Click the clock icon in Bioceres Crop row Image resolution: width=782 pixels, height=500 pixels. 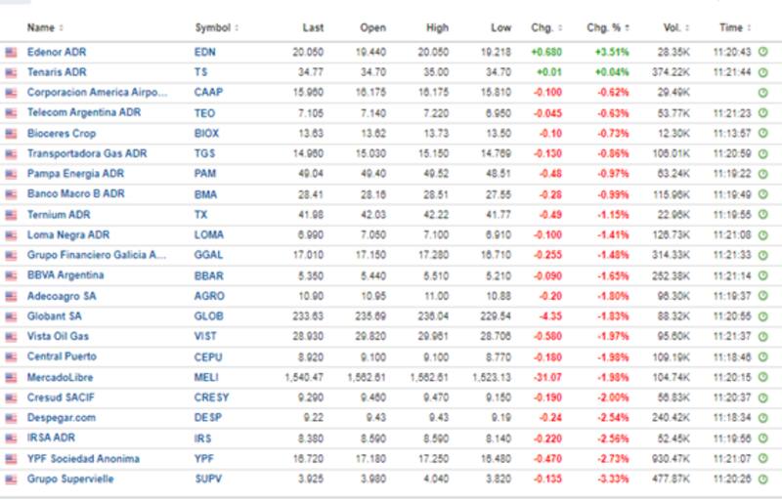click(x=762, y=133)
